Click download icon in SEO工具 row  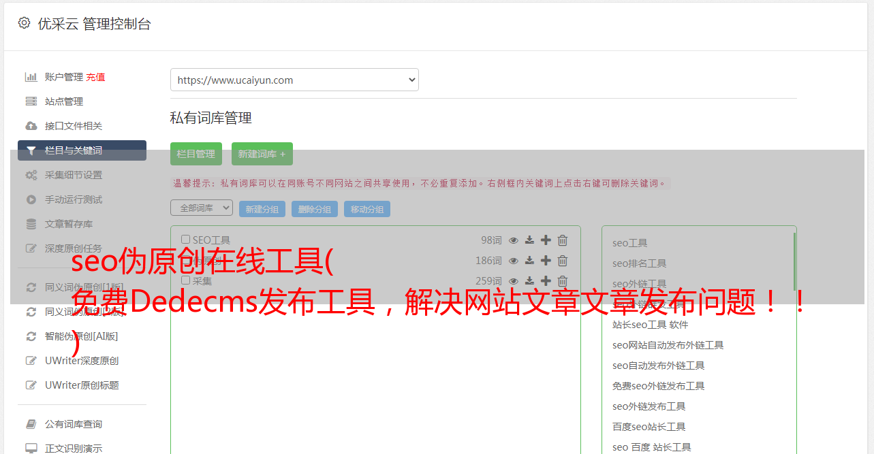pos(529,240)
